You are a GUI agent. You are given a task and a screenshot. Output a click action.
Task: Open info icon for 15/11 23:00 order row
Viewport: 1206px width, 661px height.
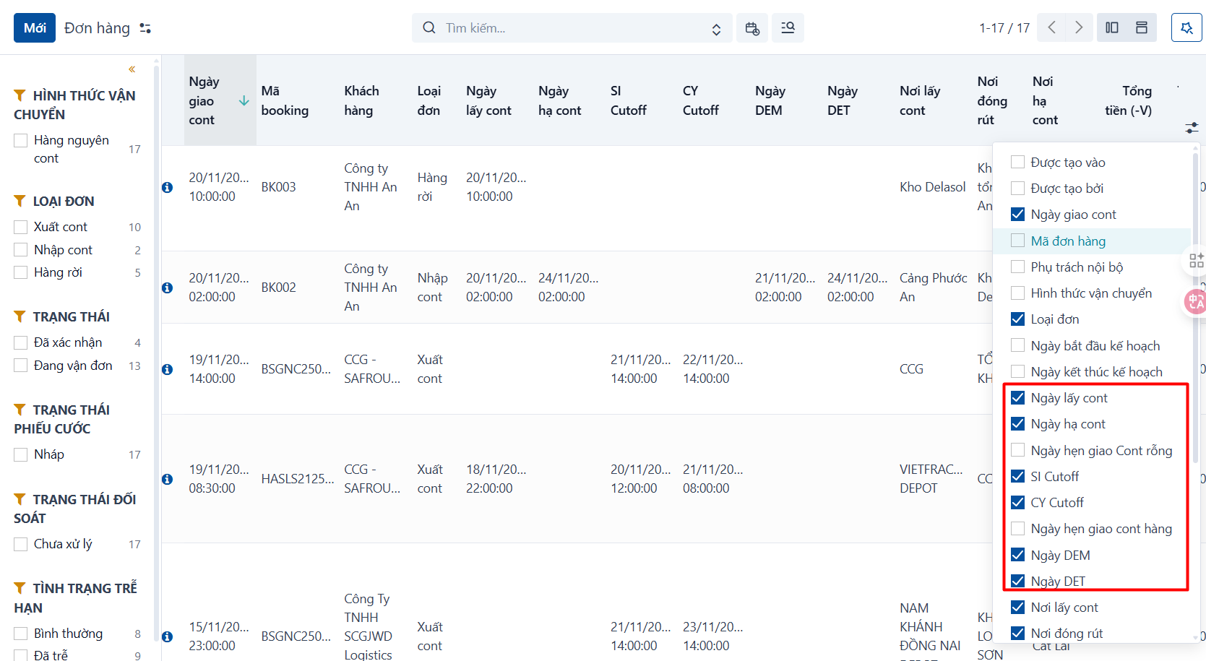(x=168, y=636)
